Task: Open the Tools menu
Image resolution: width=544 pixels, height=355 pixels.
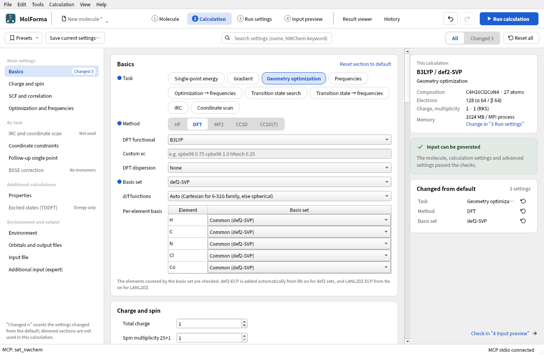Action: pos(38,4)
